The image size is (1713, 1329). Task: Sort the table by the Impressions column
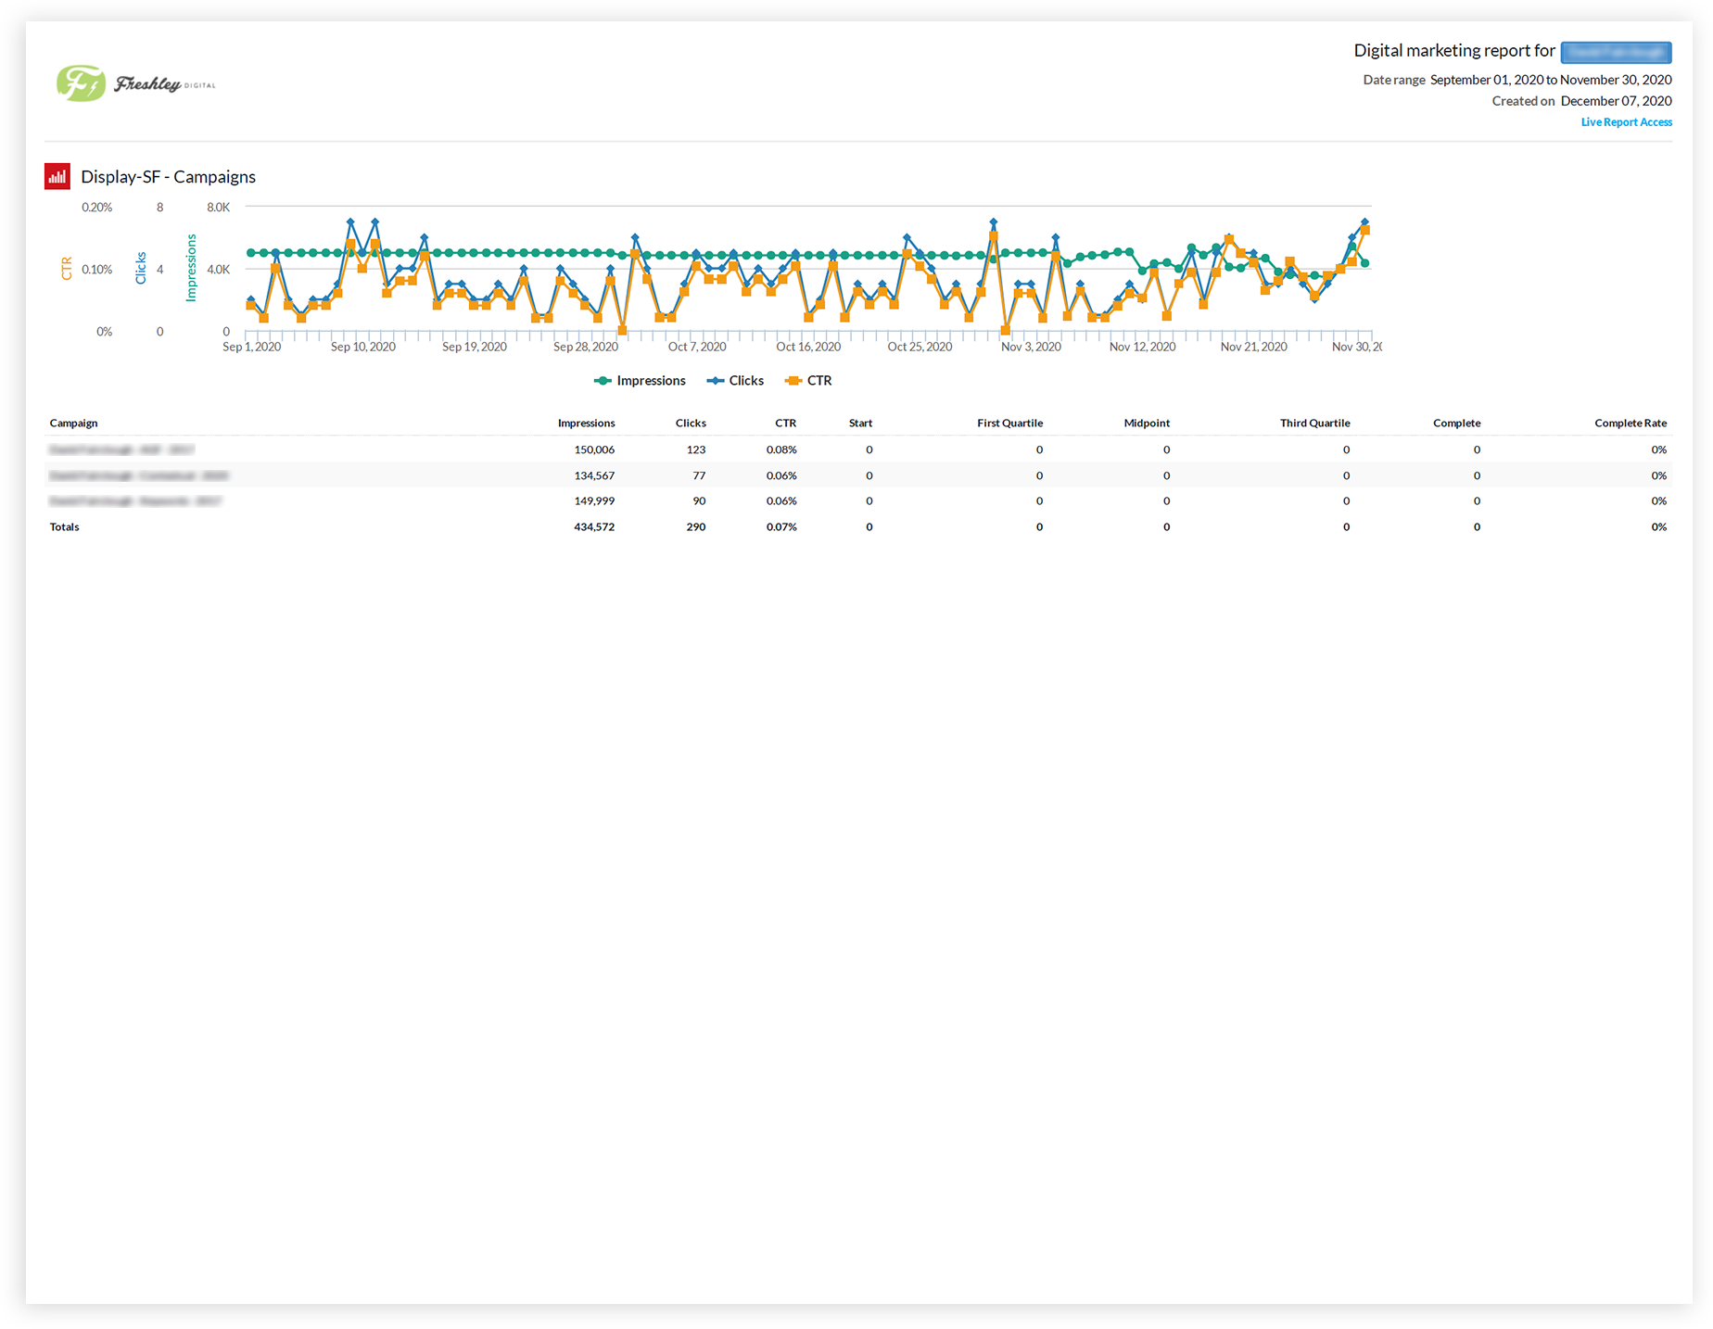587,423
